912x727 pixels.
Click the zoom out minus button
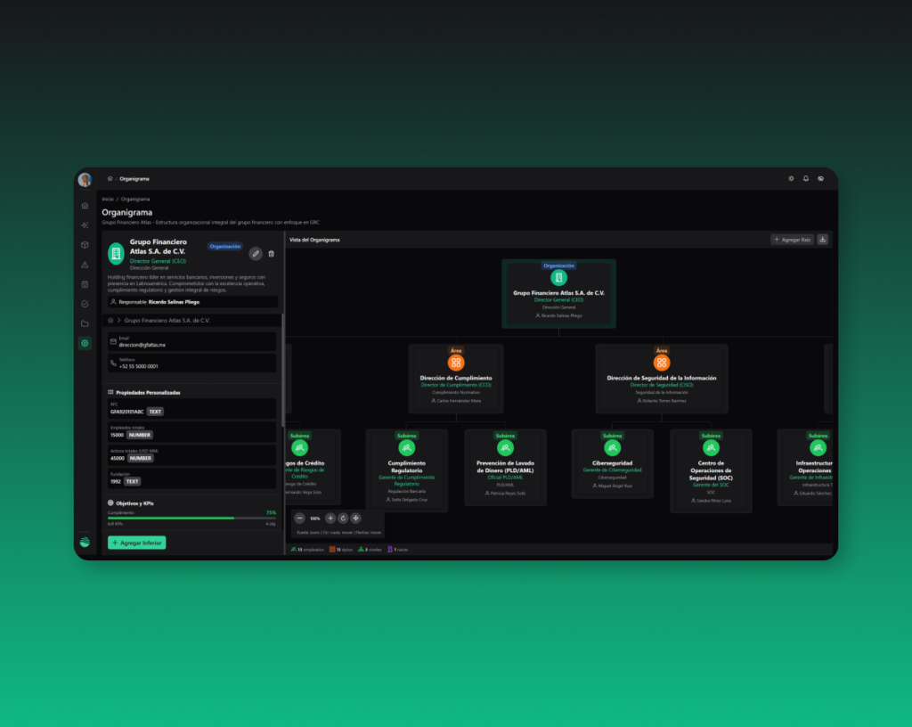[x=300, y=518]
